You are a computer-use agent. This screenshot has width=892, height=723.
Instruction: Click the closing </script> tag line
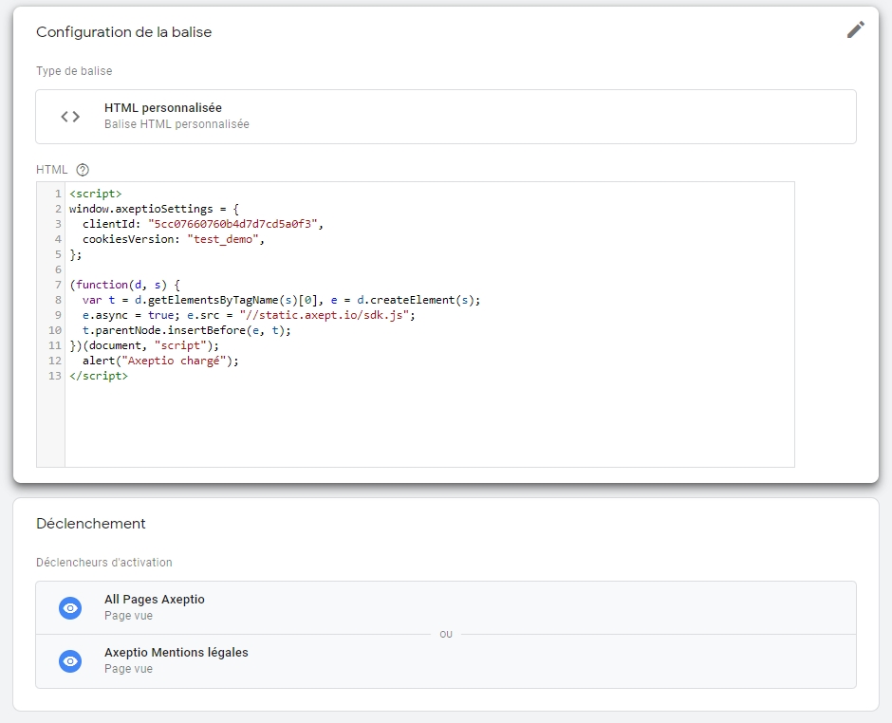tap(99, 376)
